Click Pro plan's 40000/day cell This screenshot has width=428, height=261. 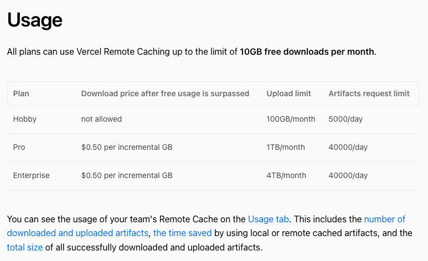click(x=348, y=147)
